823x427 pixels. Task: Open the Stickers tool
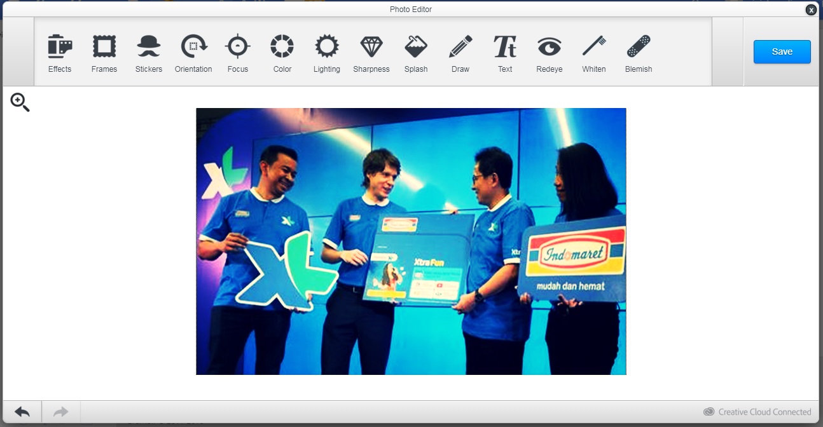pos(149,53)
